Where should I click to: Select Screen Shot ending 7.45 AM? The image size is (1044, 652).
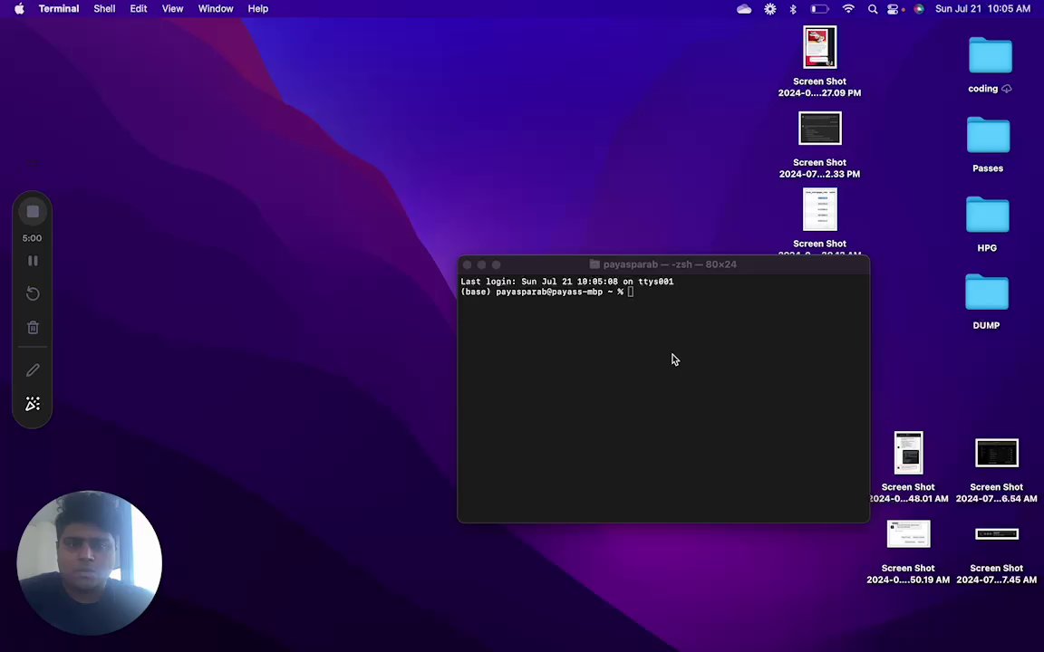pos(996,555)
